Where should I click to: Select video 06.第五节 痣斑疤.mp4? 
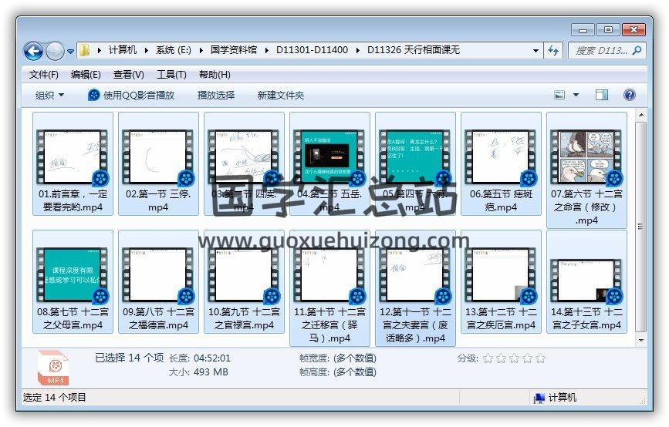coord(501,164)
